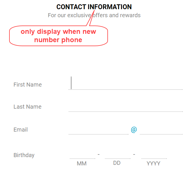Select the birthday day input field

[117, 155]
